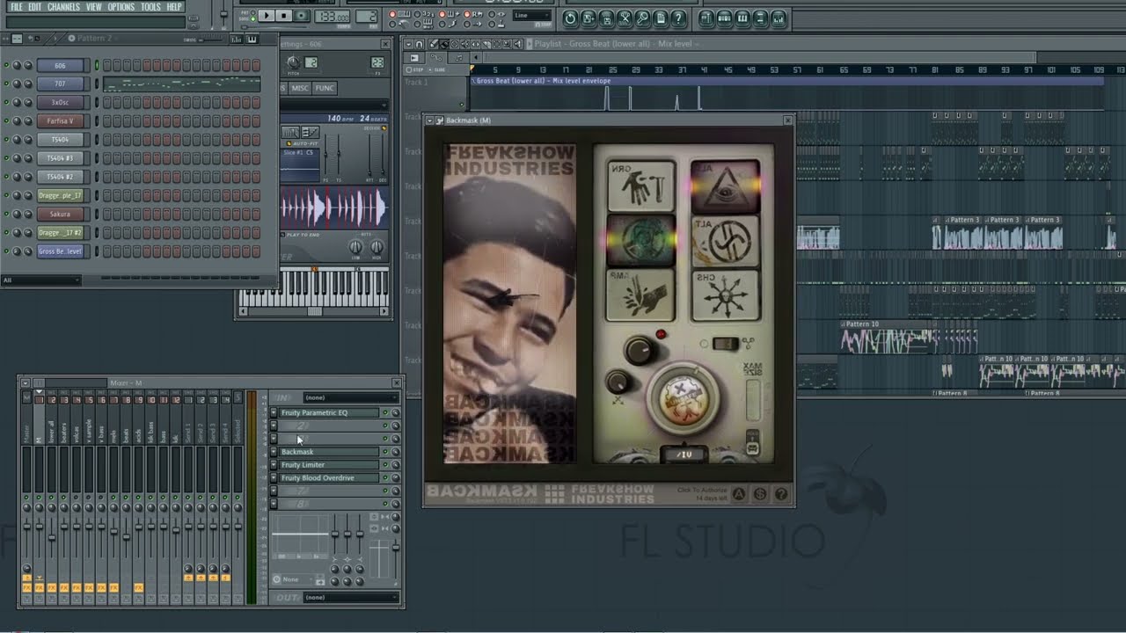Select the eye pyramid pad in Backmask
Image resolution: width=1126 pixels, height=633 pixels.
point(725,186)
